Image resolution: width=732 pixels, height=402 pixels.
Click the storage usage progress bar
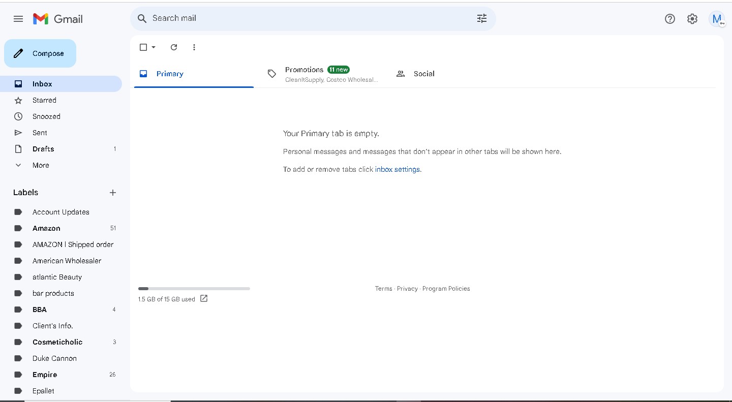pos(194,289)
